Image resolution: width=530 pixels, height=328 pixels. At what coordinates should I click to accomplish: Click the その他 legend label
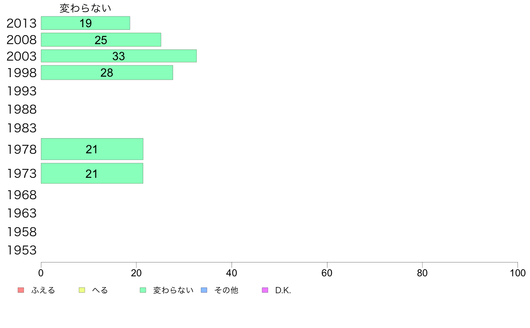[226, 290]
